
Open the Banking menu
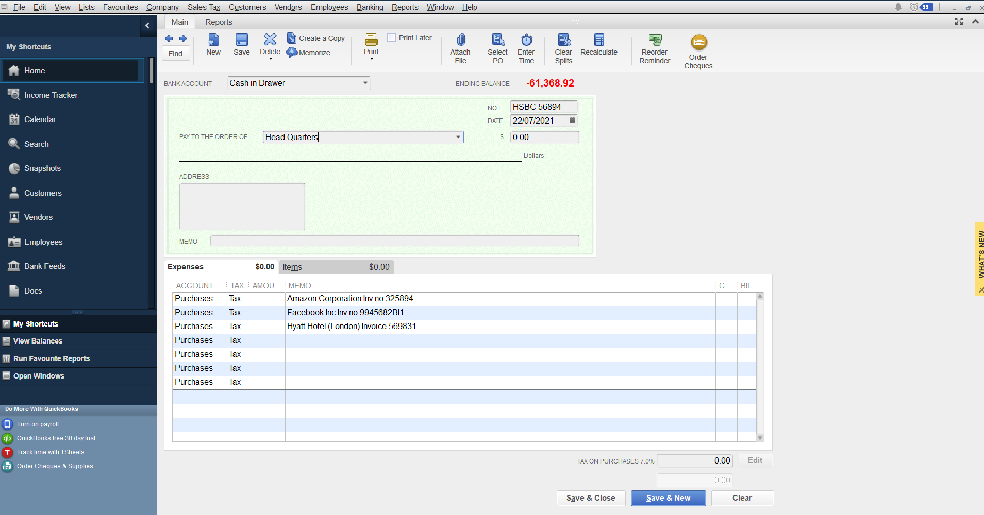(x=370, y=7)
